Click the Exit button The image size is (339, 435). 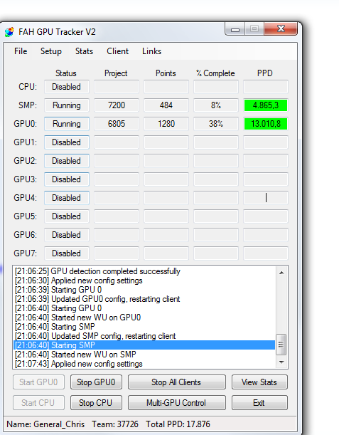[259, 402]
